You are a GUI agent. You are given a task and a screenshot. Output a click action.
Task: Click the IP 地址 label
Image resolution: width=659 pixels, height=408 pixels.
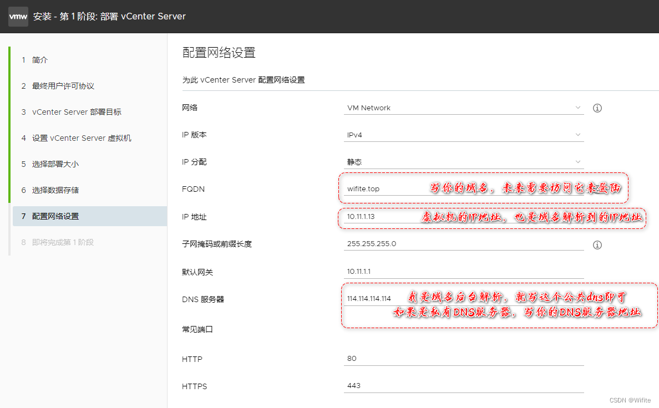pyautogui.click(x=194, y=217)
